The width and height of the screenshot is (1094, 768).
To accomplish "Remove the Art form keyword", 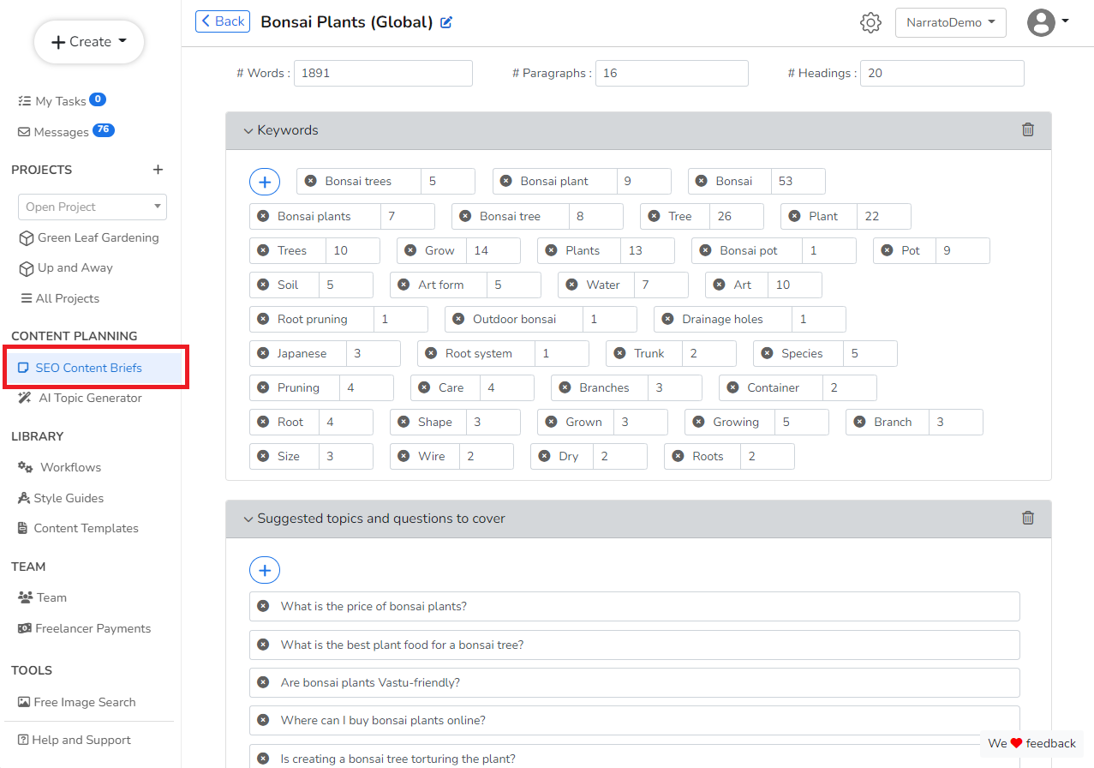I will [404, 285].
